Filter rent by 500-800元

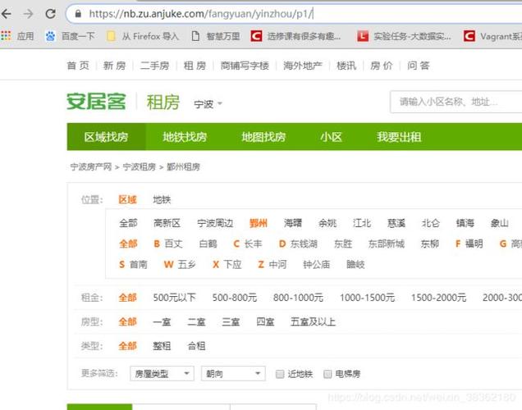(235, 298)
